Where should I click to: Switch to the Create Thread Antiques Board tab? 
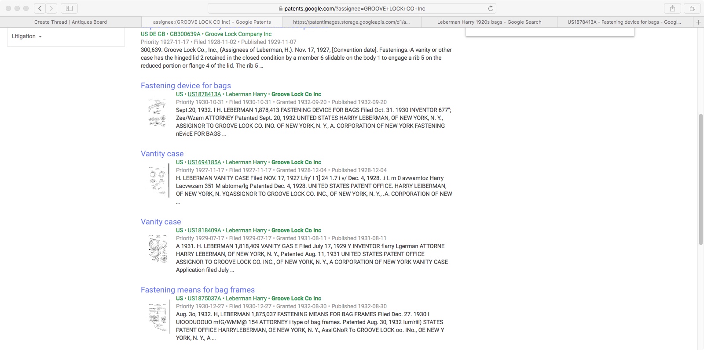click(x=70, y=22)
